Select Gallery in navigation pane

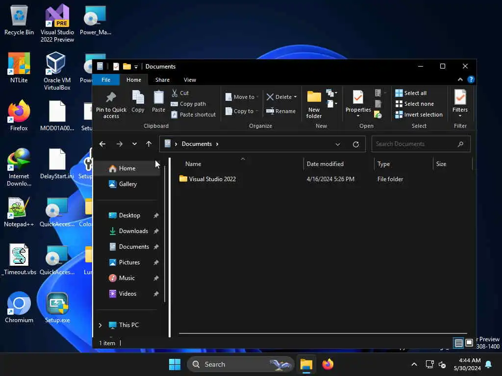(128, 184)
